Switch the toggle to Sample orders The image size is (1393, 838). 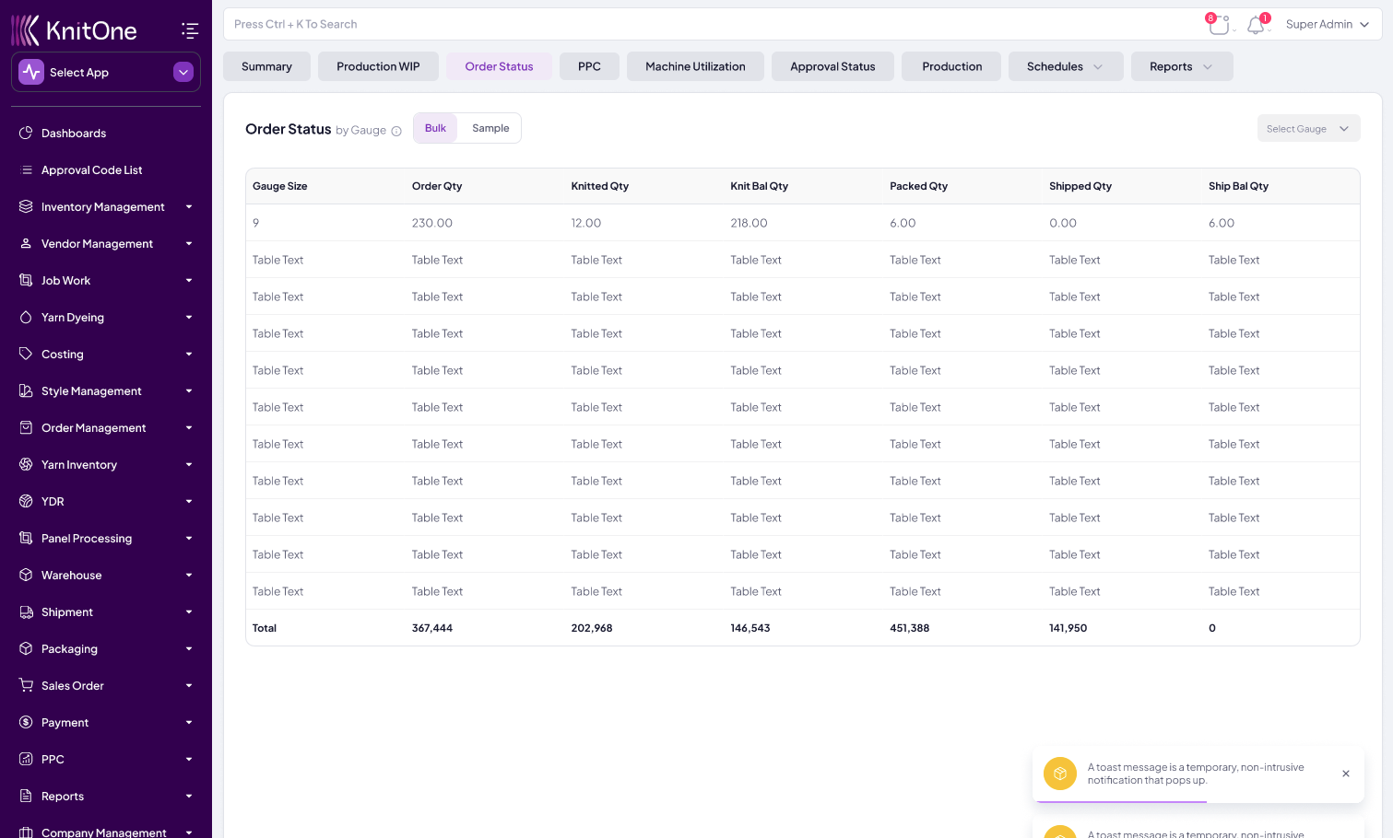point(490,128)
